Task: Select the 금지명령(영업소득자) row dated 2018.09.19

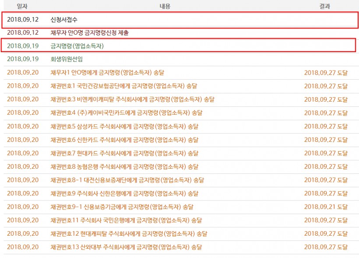Action: coord(179,45)
